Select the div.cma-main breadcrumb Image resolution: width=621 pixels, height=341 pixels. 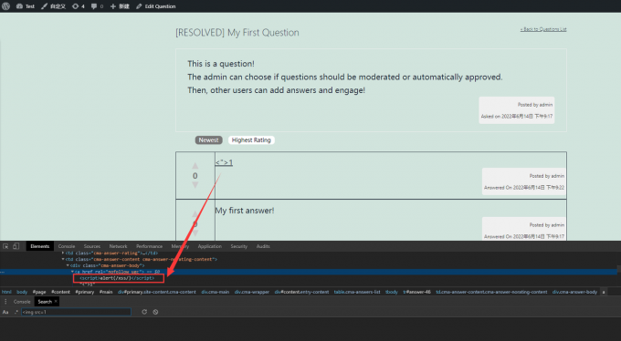(x=215, y=292)
